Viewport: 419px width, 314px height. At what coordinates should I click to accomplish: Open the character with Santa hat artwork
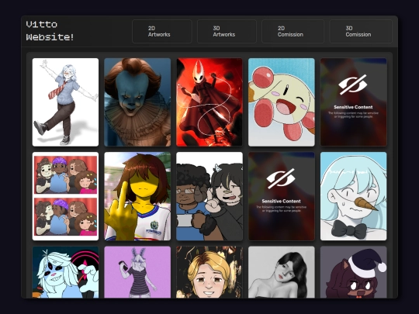pos(354,272)
